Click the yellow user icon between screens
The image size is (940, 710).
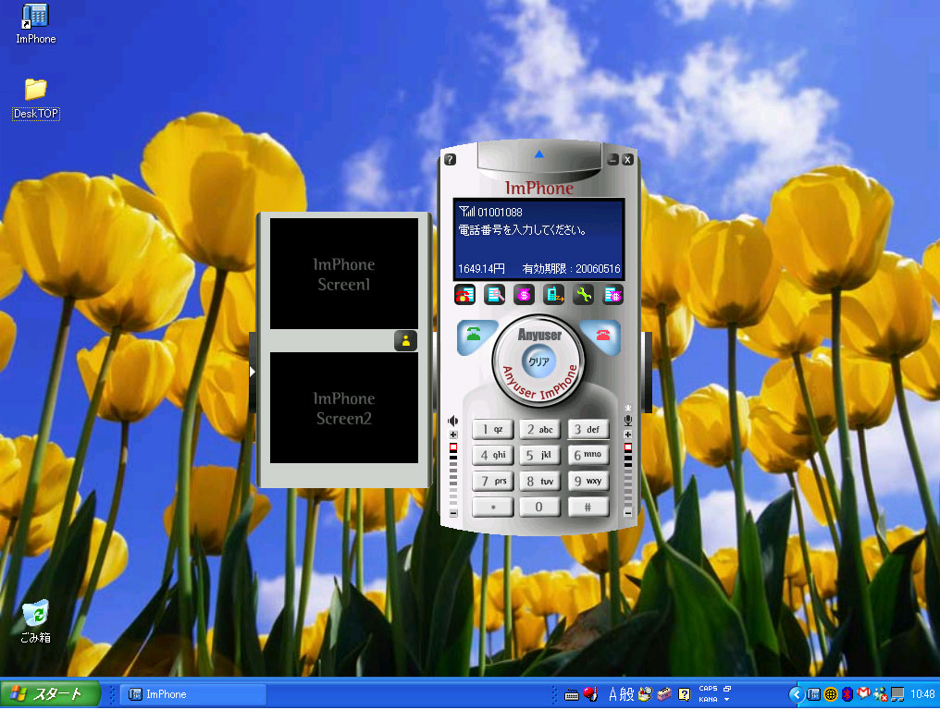(406, 340)
